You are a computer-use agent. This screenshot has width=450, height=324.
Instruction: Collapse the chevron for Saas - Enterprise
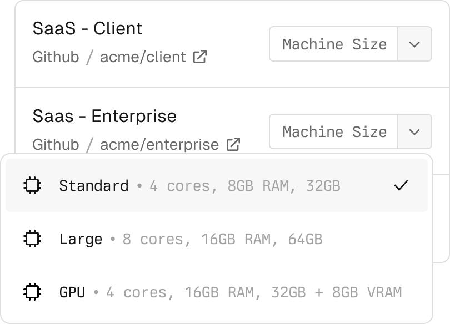pos(414,131)
